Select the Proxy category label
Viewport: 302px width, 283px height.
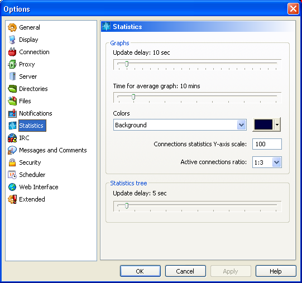[27, 64]
